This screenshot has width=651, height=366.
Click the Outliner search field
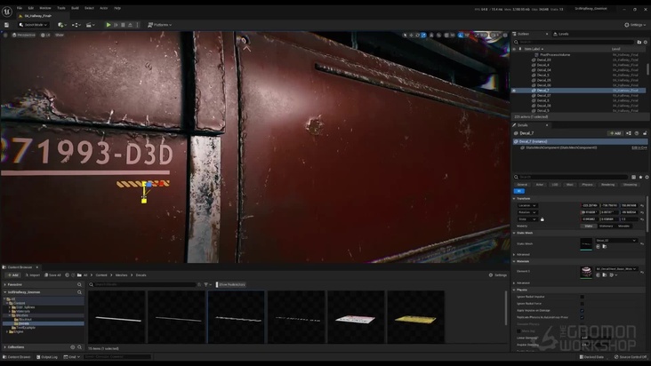point(574,42)
